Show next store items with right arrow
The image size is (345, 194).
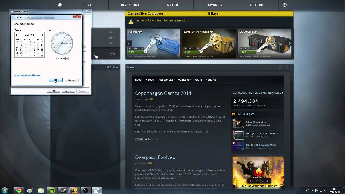click(290, 43)
